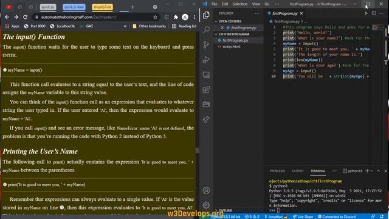Close the terminal panel
Image resolution: width=389 pixels, height=219 pixels.
(385, 171)
